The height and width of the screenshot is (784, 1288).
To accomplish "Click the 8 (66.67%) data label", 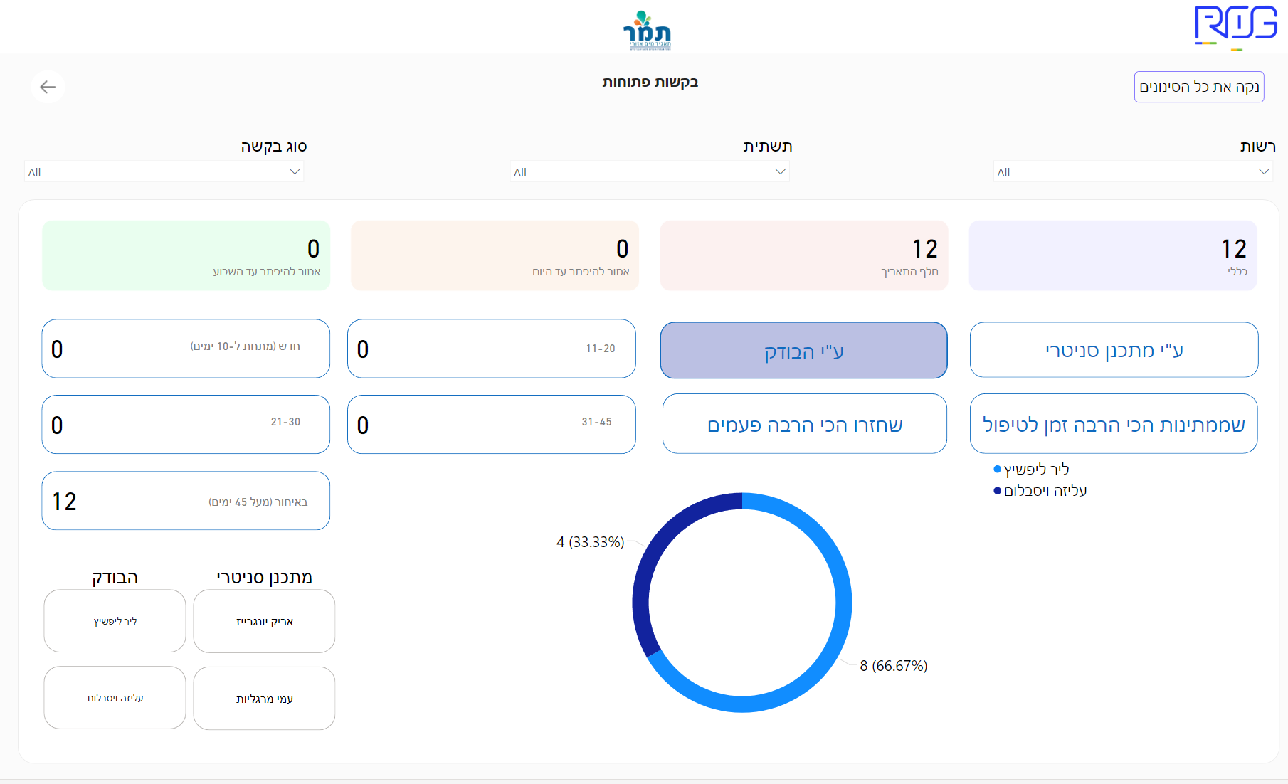I will [x=894, y=666].
